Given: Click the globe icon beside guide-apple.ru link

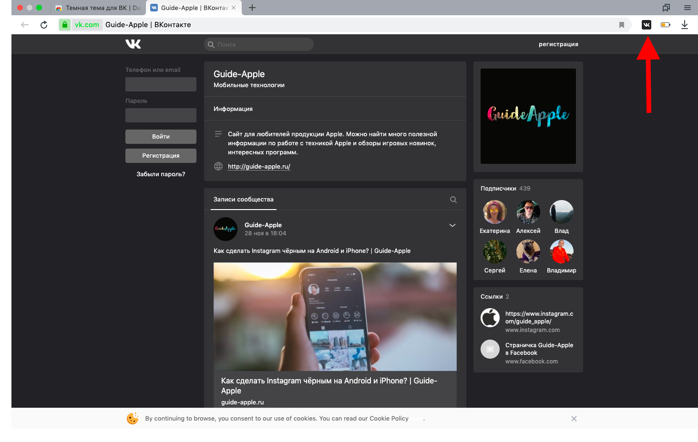Looking at the screenshot, I should [218, 166].
